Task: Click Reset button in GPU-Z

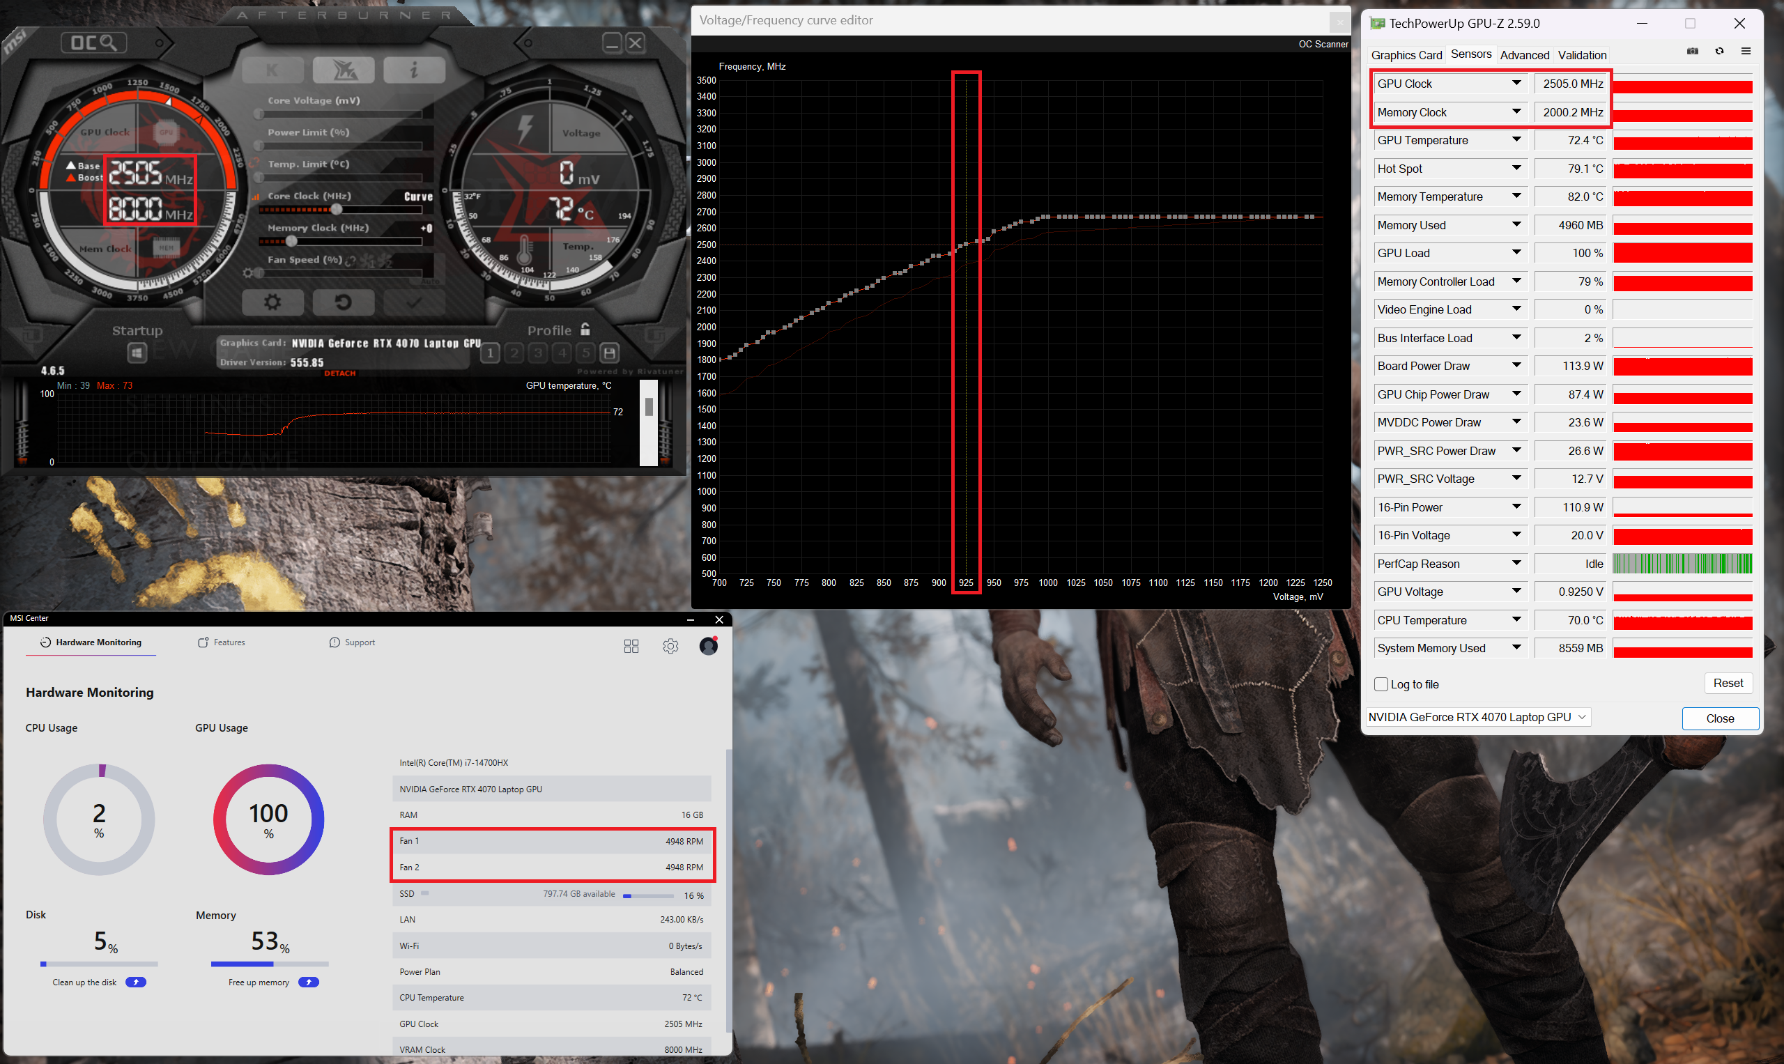Action: click(1728, 684)
